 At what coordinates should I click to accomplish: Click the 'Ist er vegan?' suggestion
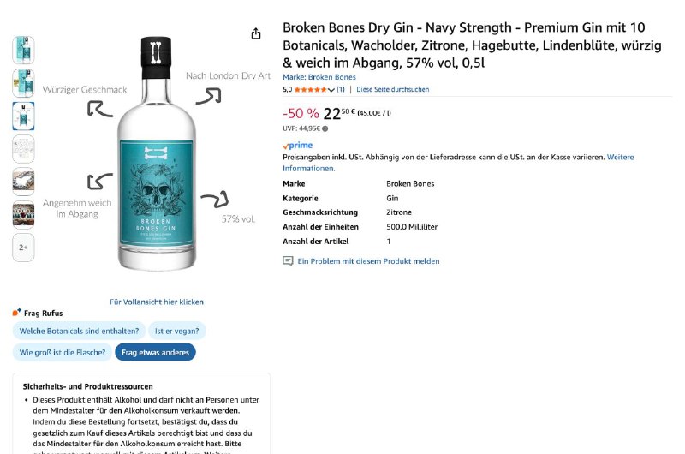[176, 331]
